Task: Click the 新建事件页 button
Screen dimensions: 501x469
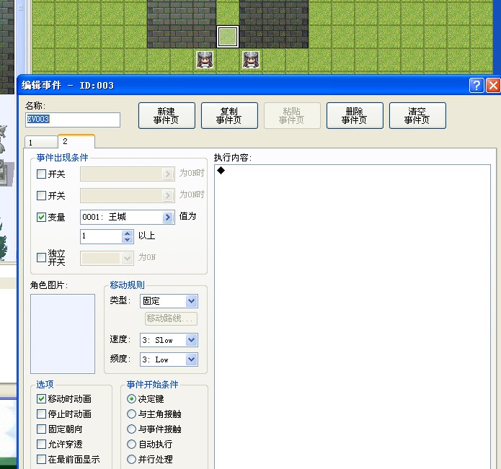Action: 167,115
